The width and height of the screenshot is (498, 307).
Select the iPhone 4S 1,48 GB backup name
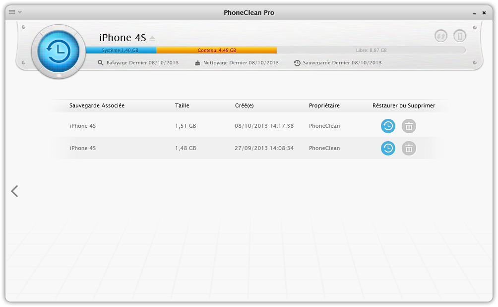(x=82, y=148)
